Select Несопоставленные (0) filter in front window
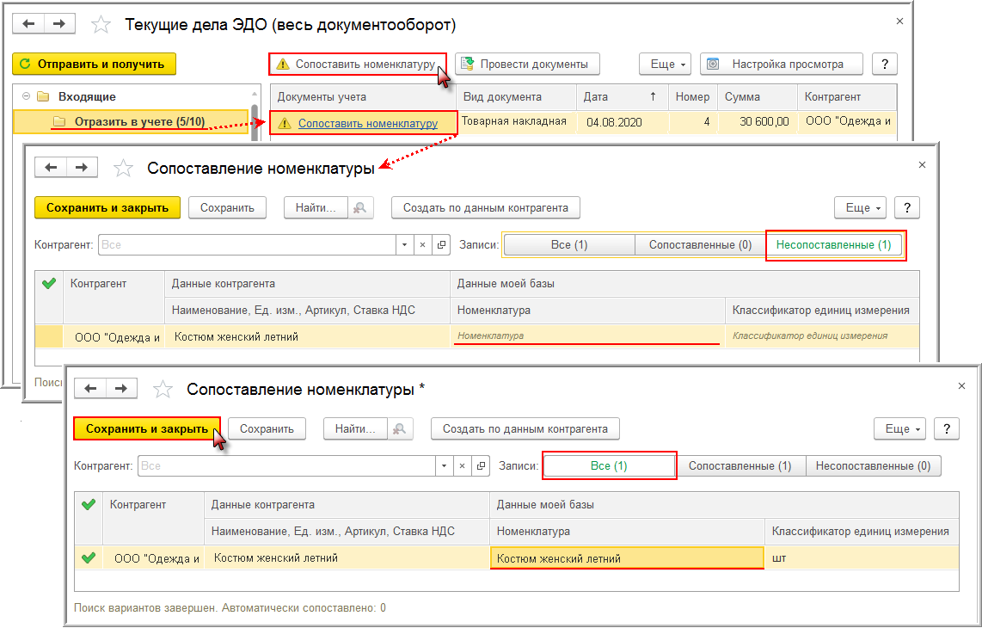The height and width of the screenshot is (628, 982). 873,466
